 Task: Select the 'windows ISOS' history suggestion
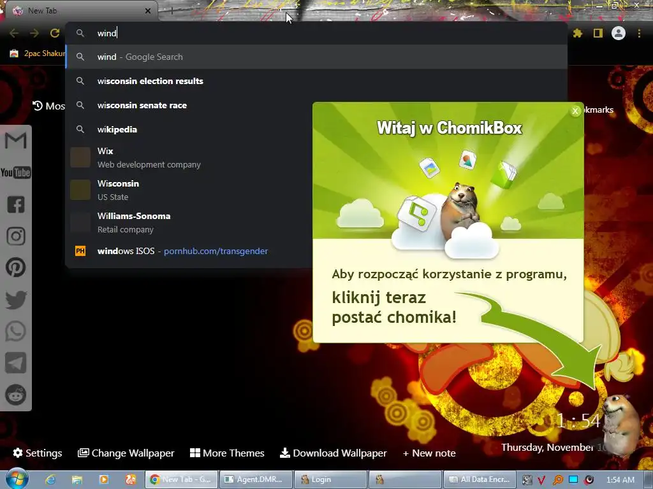[x=189, y=251]
